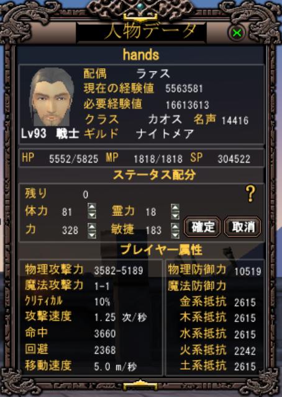Image resolution: width=282 pixels, height=397 pixels.
Task: Click the 火系抵抗 value 2242
Action: (x=245, y=351)
